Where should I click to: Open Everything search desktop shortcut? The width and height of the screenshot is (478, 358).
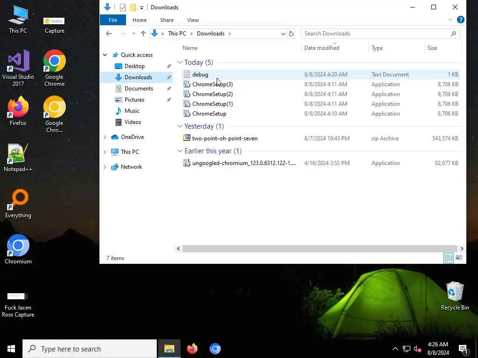pos(18,203)
